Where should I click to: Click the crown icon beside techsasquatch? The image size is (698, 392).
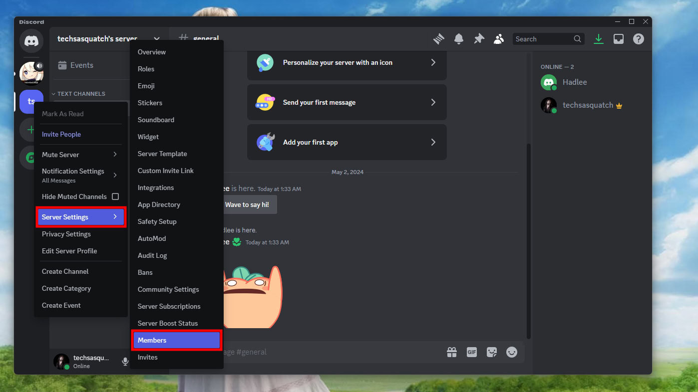click(619, 105)
